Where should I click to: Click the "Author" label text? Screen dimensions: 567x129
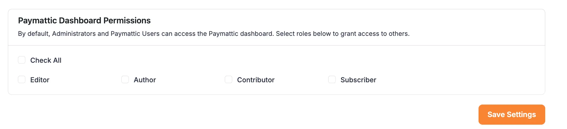(x=145, y=80)
